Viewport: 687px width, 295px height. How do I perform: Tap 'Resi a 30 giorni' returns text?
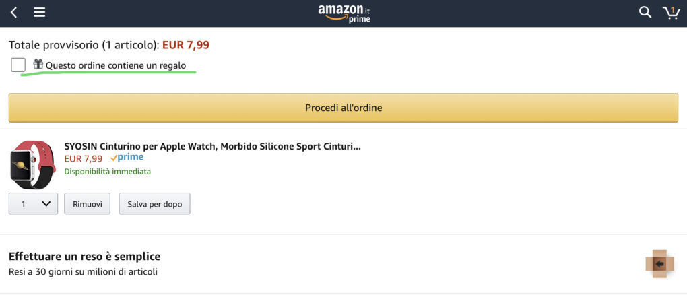pos(83,272)
